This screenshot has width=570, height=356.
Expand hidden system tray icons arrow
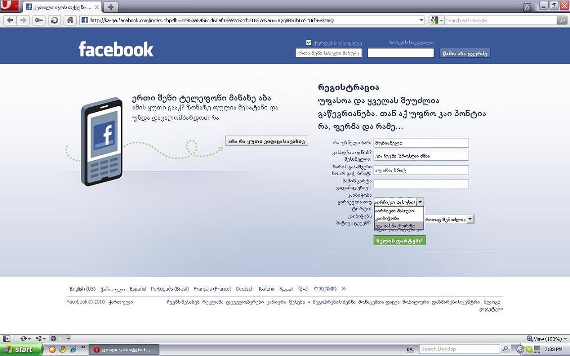pos(520,350)
